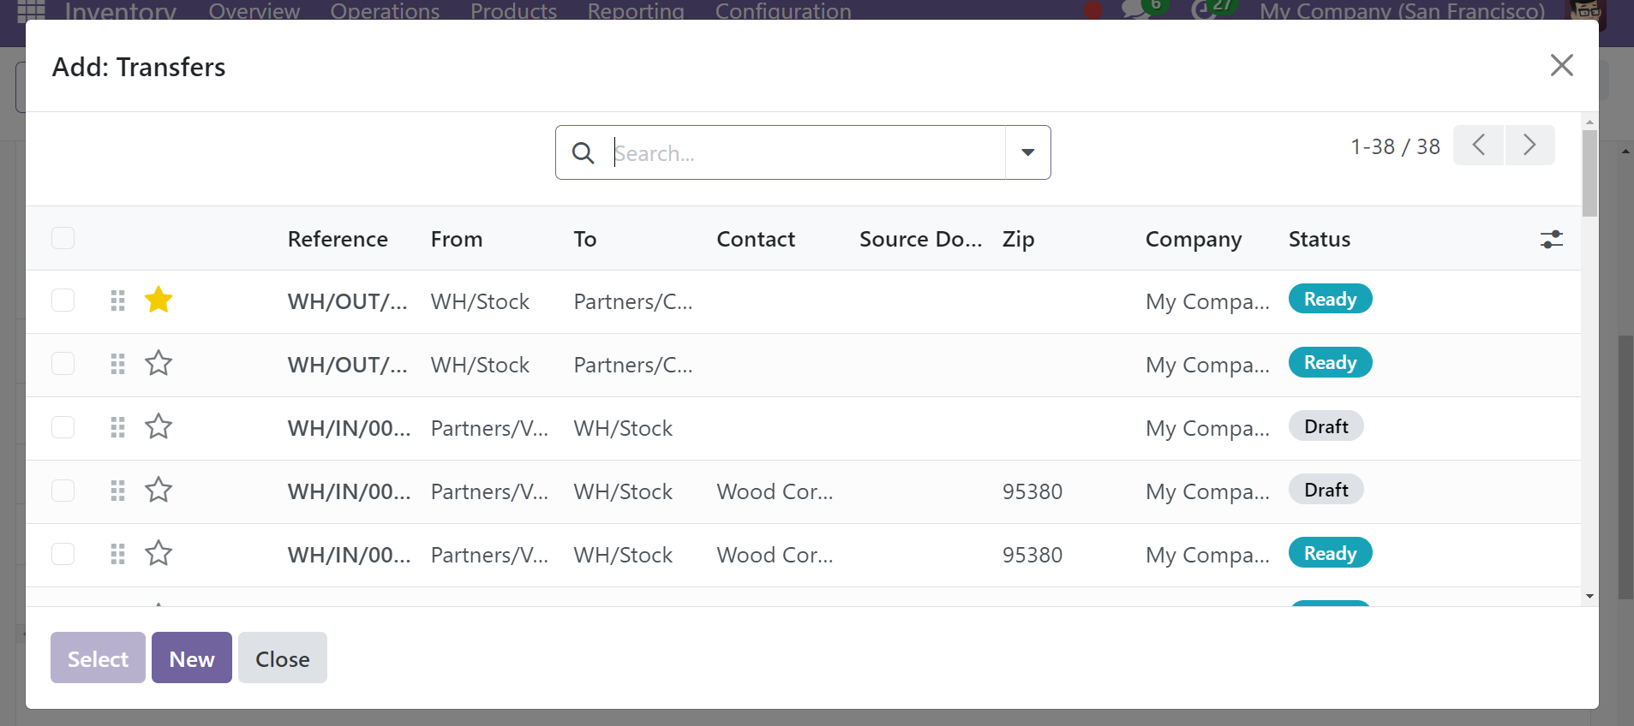
Task: Sort by the Contact column header
Action: coord(756,239)
